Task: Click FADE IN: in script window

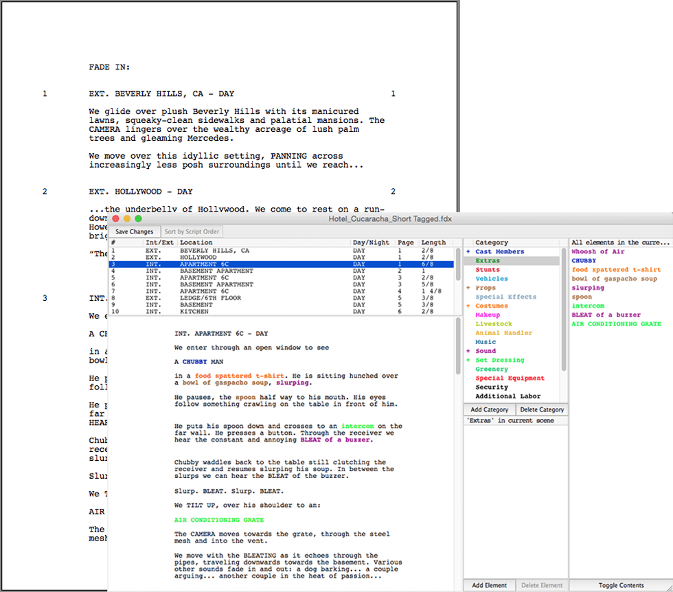Action: [109, 67]
